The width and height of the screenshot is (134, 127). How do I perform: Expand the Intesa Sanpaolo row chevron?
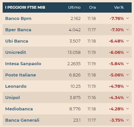[x=127, y=63]
